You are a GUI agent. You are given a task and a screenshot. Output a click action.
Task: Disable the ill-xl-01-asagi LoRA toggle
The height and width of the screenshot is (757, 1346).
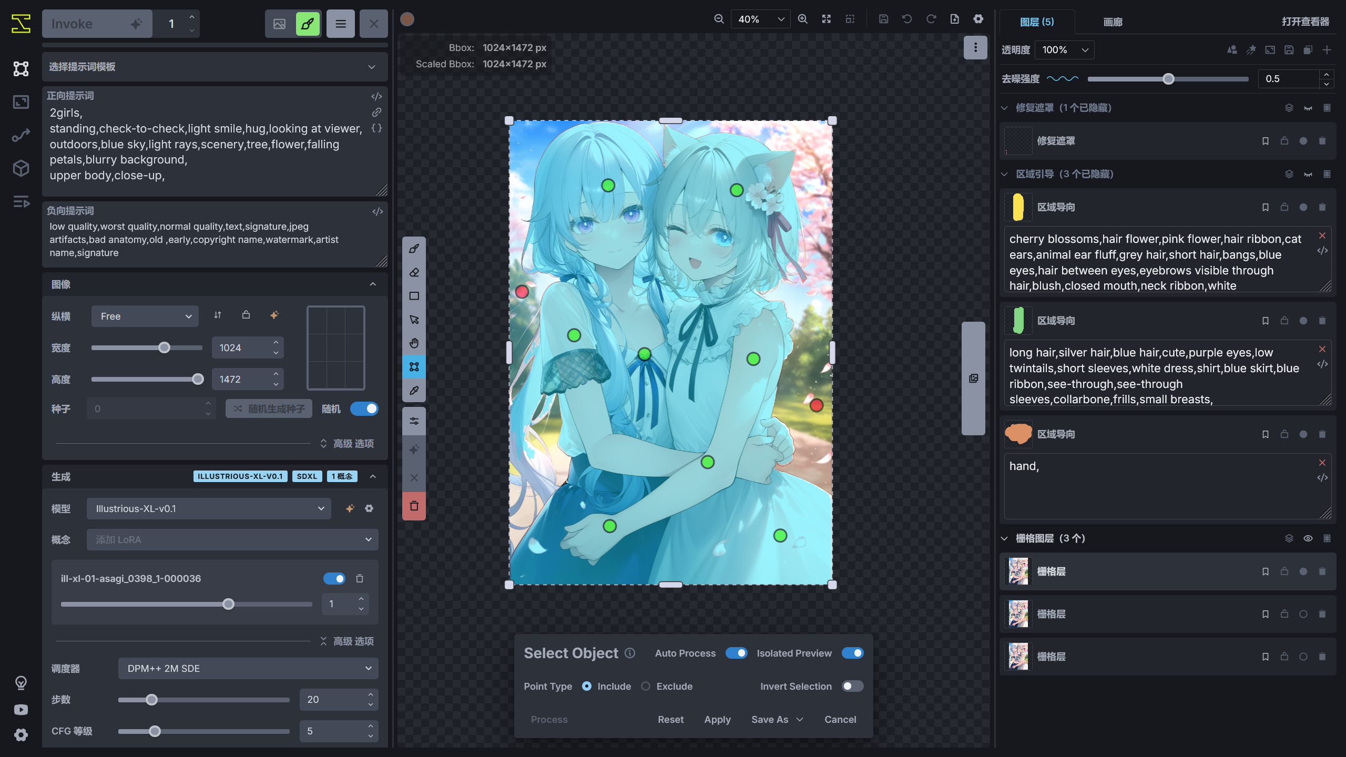pos(334,578)
